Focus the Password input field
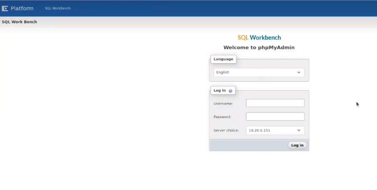Viewport: 377px width, 190px height. tap(275, 117)
